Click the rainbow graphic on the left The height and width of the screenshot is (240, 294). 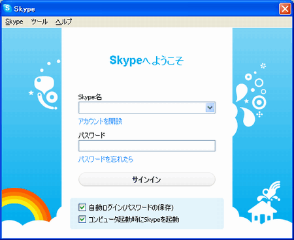point(25,204)
